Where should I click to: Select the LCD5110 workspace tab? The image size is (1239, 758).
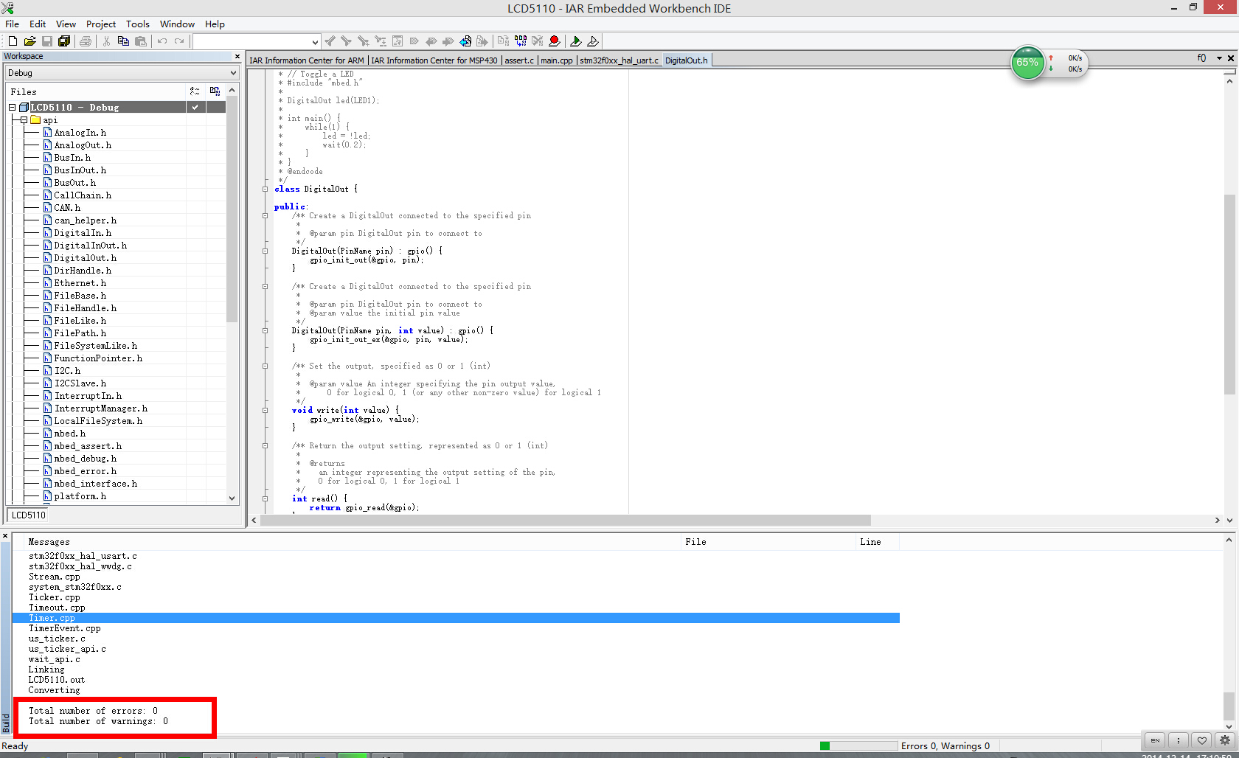(x=28, y=515)
